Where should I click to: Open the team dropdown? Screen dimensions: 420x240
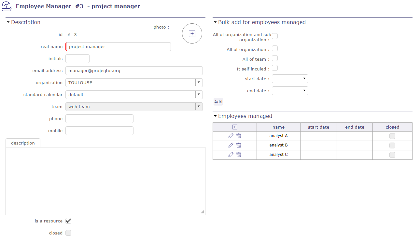coord(199,106)
